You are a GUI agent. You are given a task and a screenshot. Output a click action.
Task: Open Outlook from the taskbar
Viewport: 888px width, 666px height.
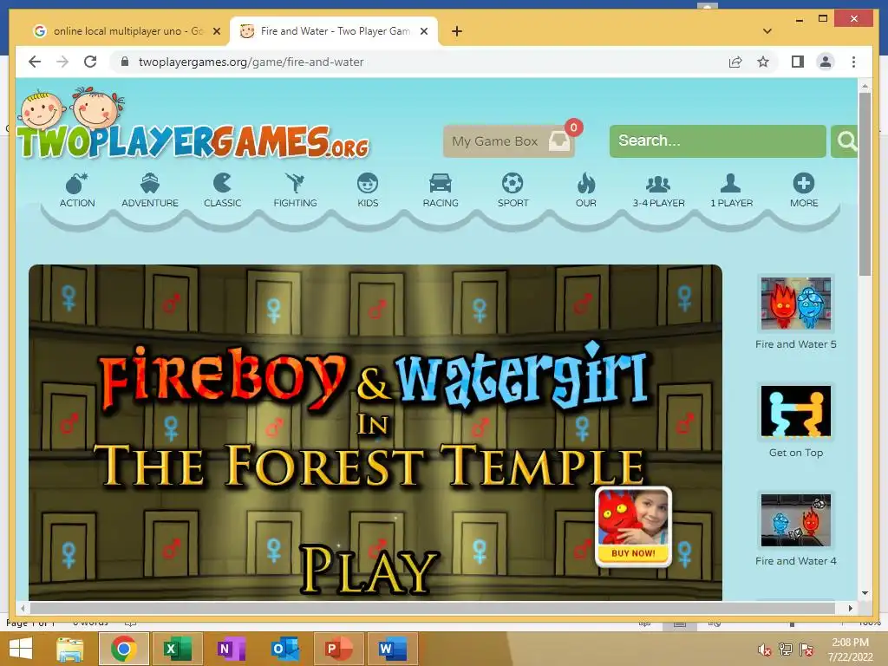(285, 649)
